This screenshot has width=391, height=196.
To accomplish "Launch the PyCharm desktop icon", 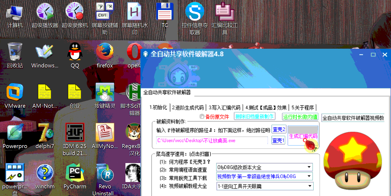I will click(x=75, y=177).
